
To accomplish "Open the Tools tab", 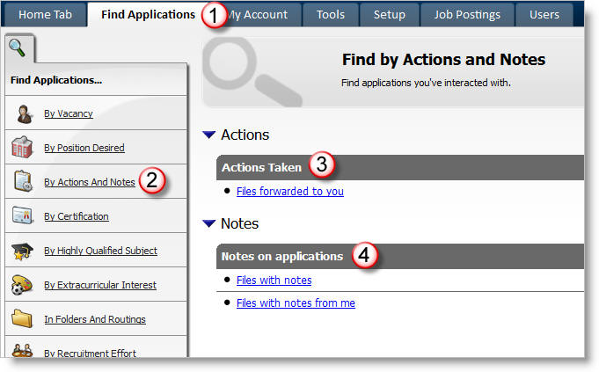I will pyautogui.click(x=331, y=15).
